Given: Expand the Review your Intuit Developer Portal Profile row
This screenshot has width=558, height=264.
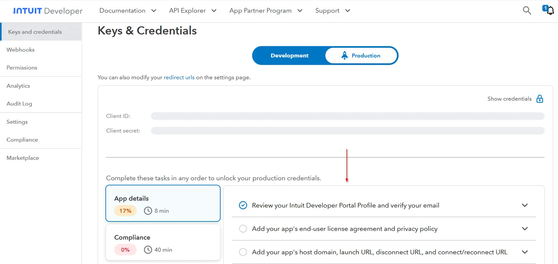Looking at the screenshot, I should pyautogui.click(x=384, y=205).
